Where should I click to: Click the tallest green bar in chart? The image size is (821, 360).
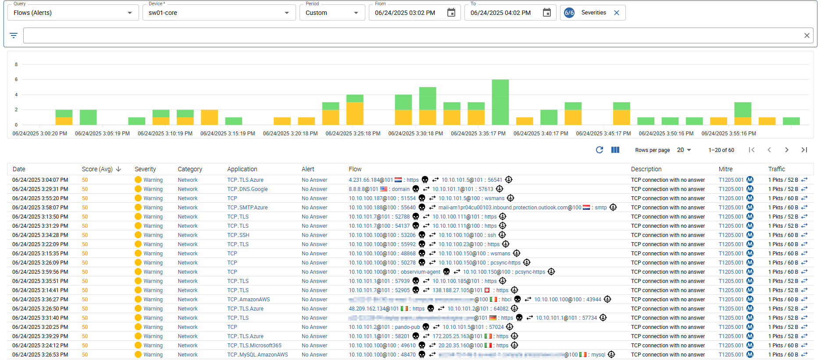pyautogui.click(x=500, y=102)
